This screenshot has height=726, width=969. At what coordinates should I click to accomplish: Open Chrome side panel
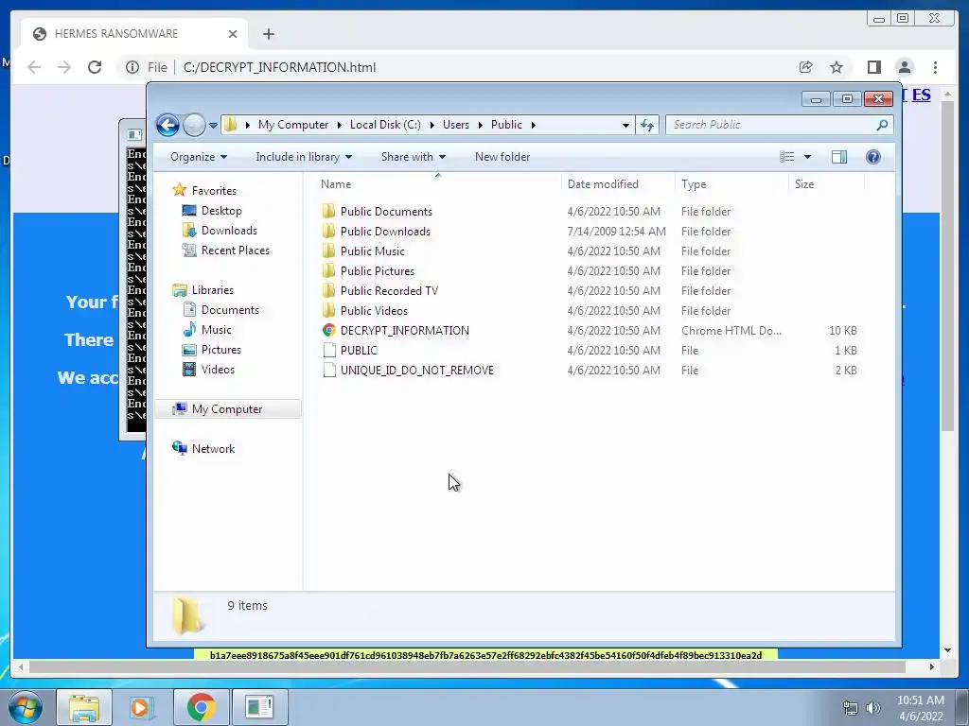pos(873,67)
